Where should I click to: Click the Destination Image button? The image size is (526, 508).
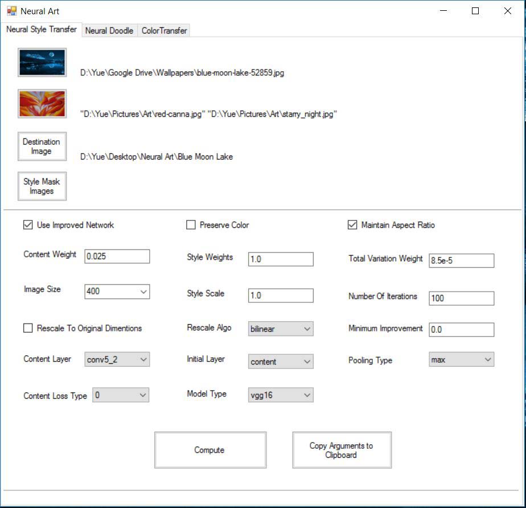pos(42,146)
